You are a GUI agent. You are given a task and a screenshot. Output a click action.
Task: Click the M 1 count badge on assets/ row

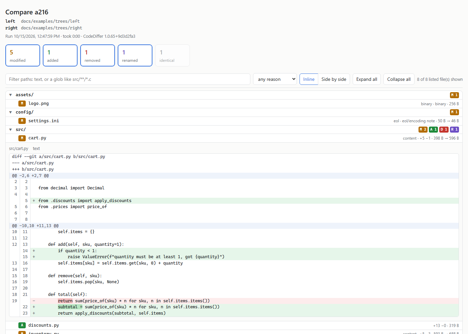tap(454, 95)
